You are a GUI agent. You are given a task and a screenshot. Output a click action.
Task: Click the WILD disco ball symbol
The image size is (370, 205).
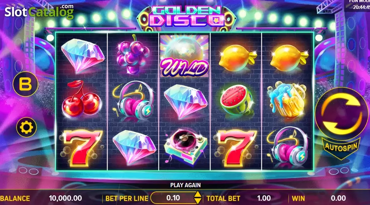pos(184,56)
